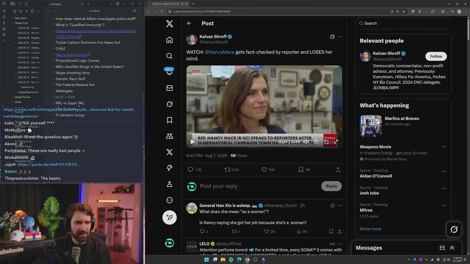This screenshot has width=470, height=264.
Task: Open Premium X icon in sidebar
Action: click(169, 152)
